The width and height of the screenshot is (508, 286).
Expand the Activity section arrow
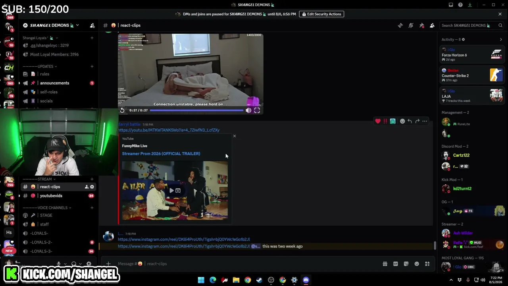click(x=501, y=39)
